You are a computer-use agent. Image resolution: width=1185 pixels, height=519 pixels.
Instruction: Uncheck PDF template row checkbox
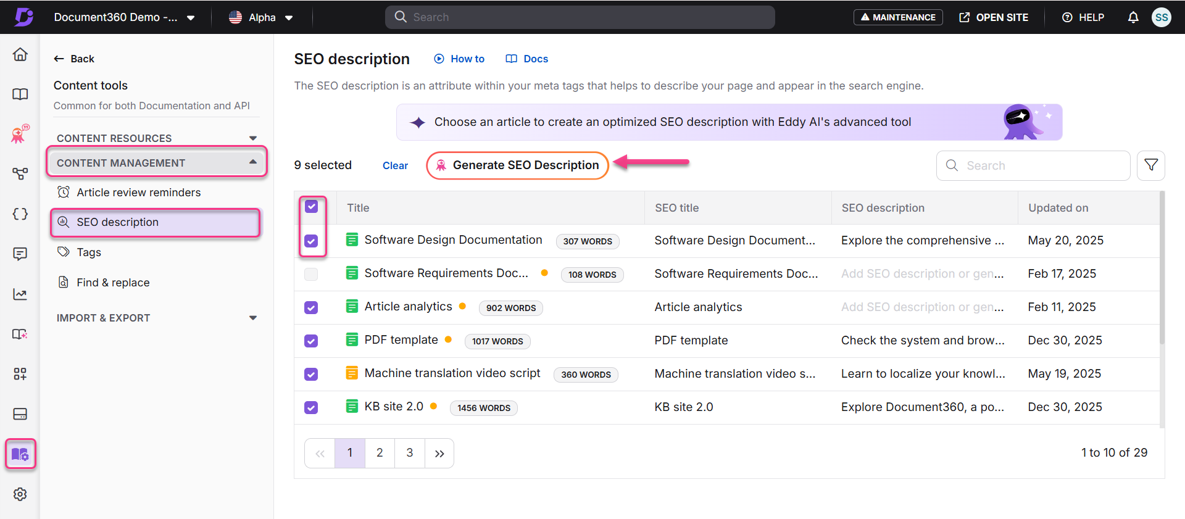tap(312, 341)
